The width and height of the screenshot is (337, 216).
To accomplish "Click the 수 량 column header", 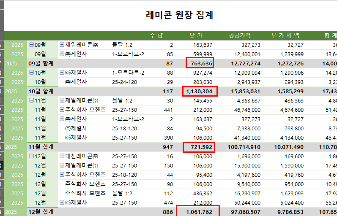I will (156, 35).
